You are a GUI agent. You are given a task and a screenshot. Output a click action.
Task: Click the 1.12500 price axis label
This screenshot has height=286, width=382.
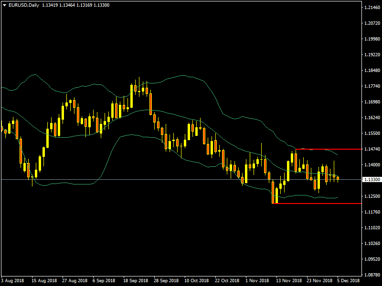click(x=371, y=196)
